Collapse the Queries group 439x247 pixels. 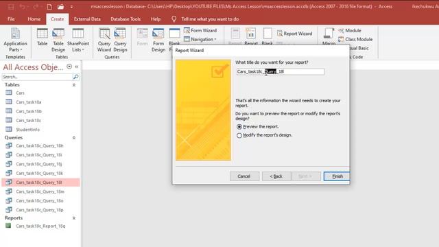tap(74, 138)
